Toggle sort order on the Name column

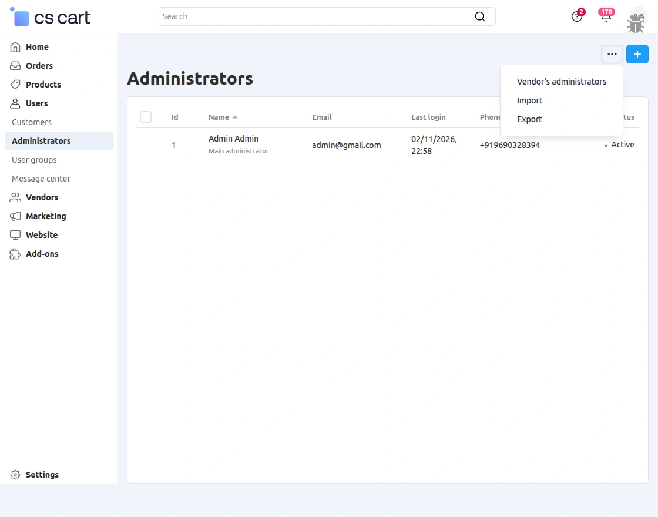[222, 117]
